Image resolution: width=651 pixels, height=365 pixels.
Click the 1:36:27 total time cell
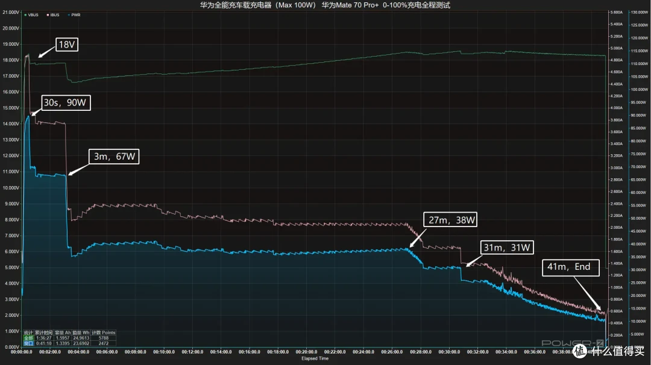click(x=43, y=338)
